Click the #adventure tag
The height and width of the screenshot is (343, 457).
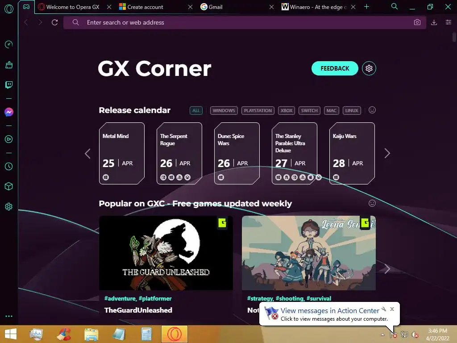[x=120, y=298]
